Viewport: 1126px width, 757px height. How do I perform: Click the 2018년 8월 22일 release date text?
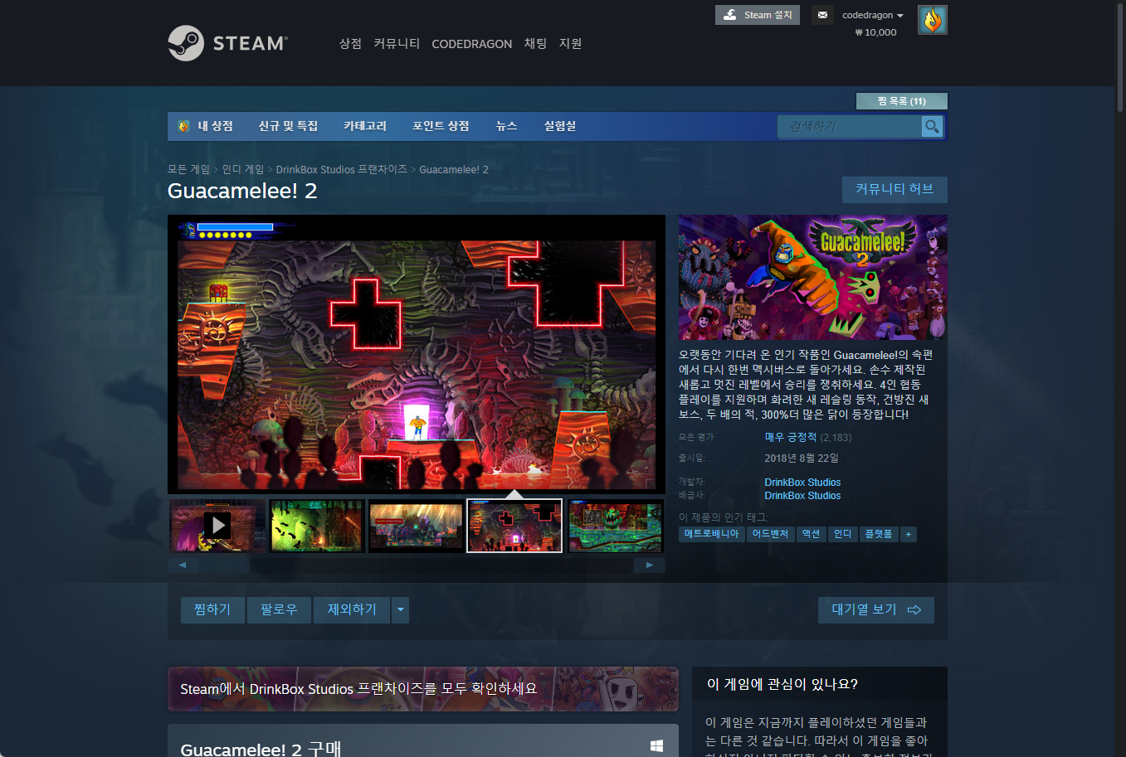[802, 458]
